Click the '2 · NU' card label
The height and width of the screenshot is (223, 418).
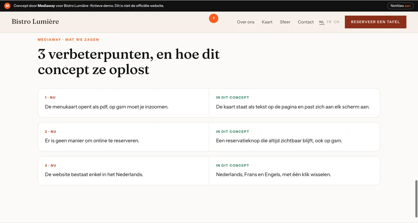coord(50,132)
